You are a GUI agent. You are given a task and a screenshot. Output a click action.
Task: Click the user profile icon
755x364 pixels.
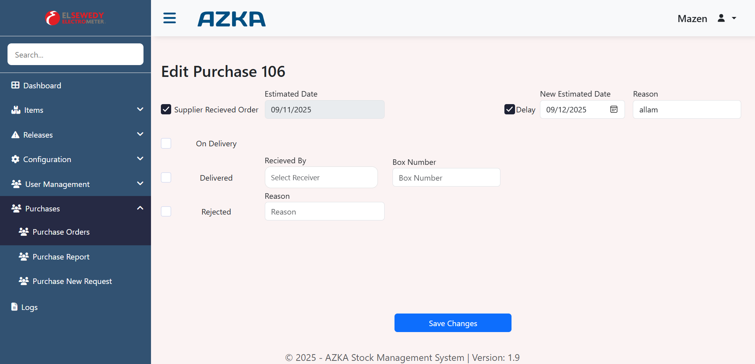tap(721, 18)
